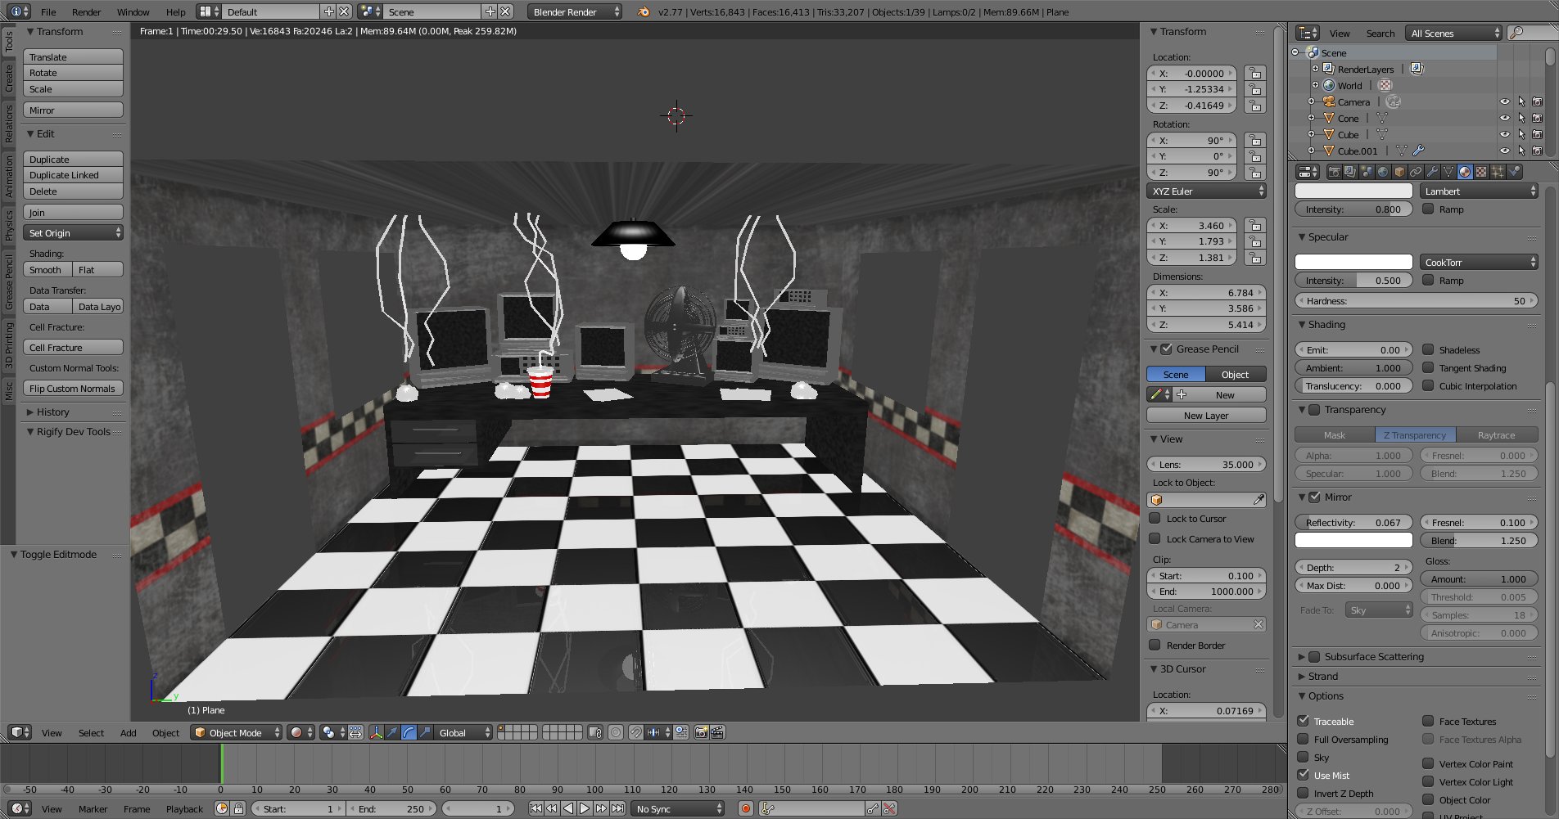
Task: Open the Render camera properties tab
Action: (x=1334, y=172)
